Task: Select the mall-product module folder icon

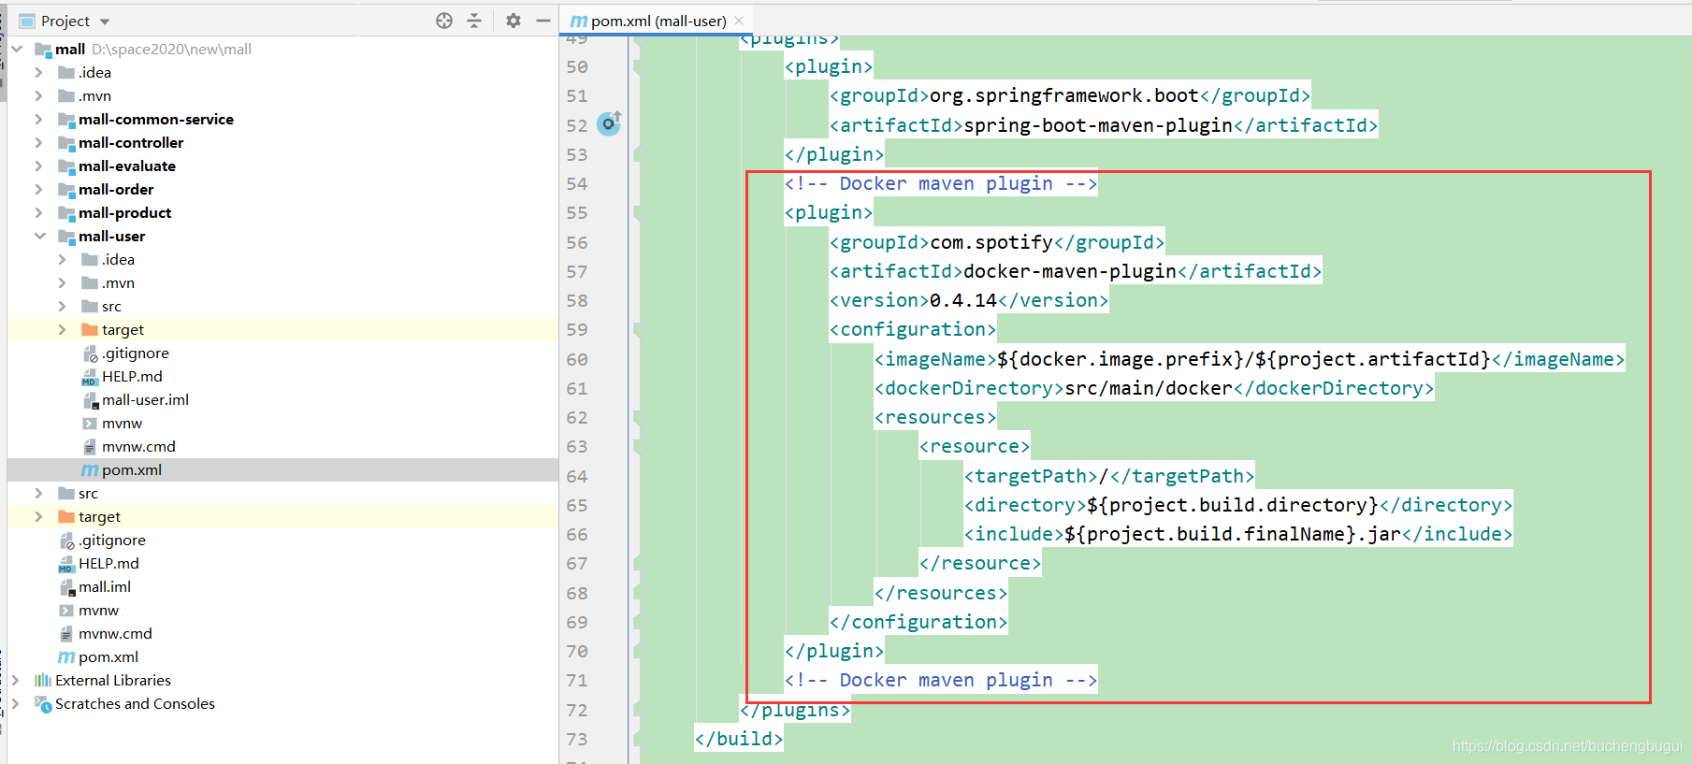Action: coord(66,212)
